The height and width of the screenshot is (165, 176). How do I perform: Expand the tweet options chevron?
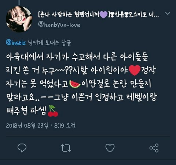(x=168, y=13)
